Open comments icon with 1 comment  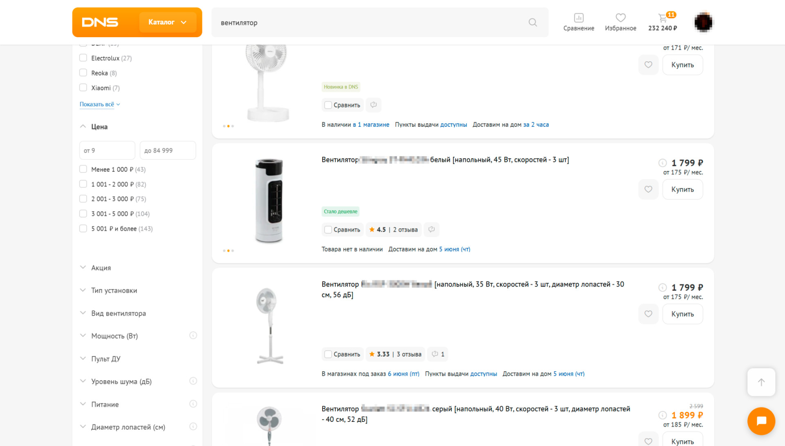pyautogui.click(x=437, y=354)
